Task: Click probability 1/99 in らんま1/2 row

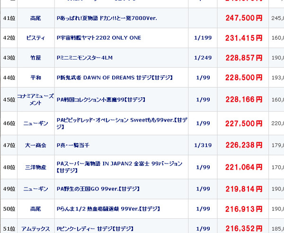Action: [203, 209]
